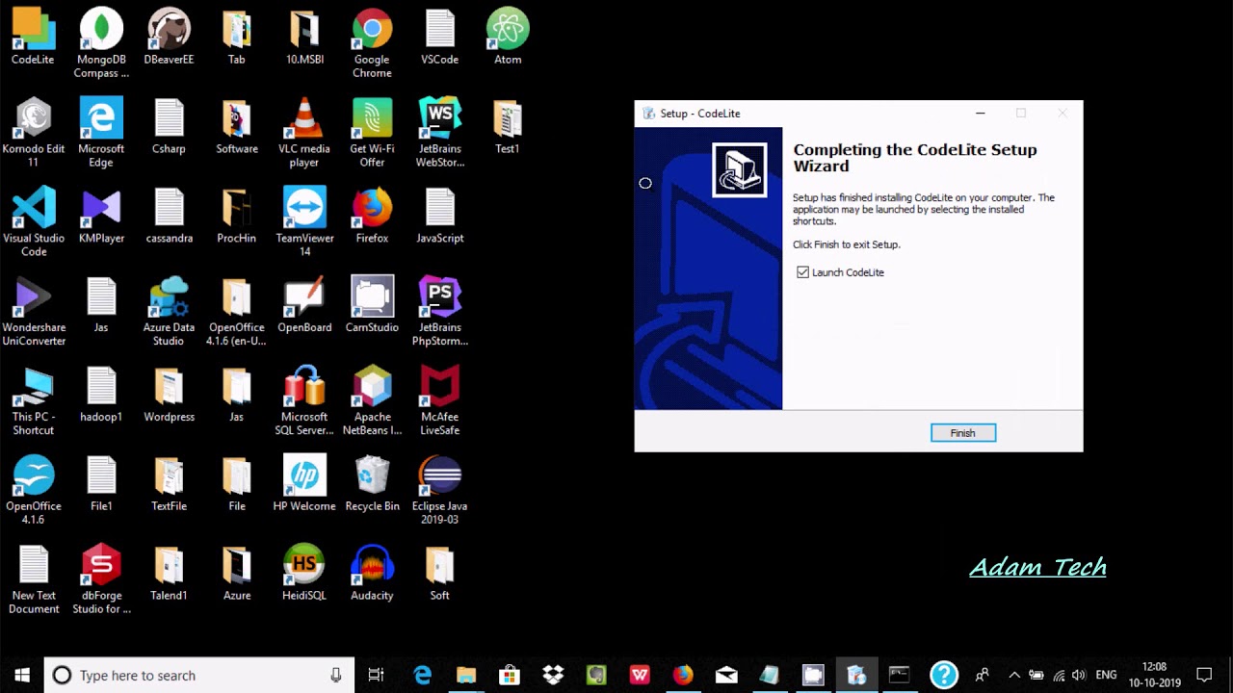1233x693 pixels.
Task: Select the Wordpress folder icon
Action: [169, 395]
